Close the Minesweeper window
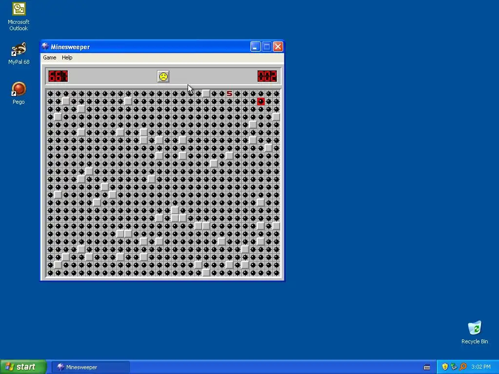This screenshot has height=374, width=499. [278, 47]
